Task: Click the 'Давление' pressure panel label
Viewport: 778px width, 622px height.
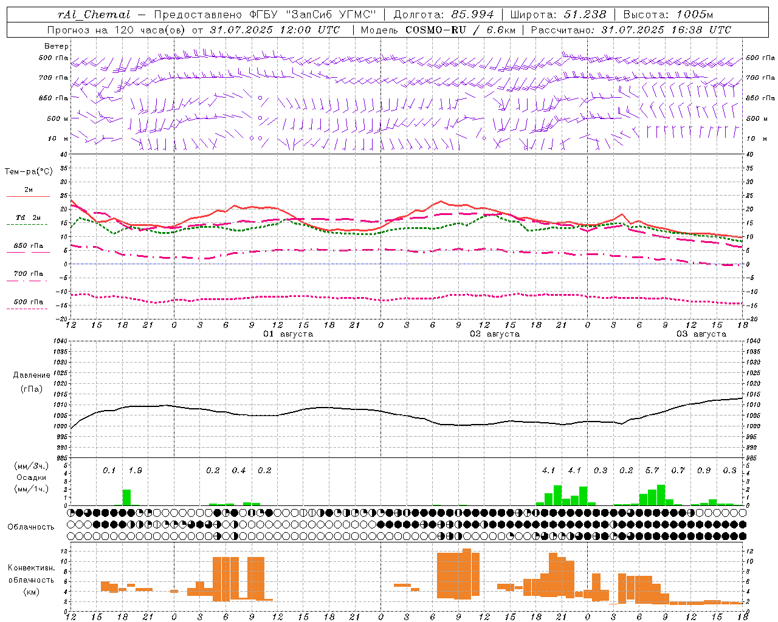Action: pyautogui.click(x=32, y=375)
